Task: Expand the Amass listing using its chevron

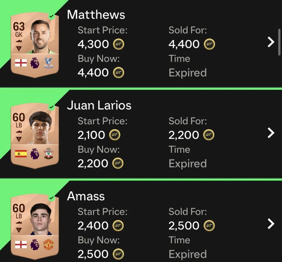Action: pos(271,224)
